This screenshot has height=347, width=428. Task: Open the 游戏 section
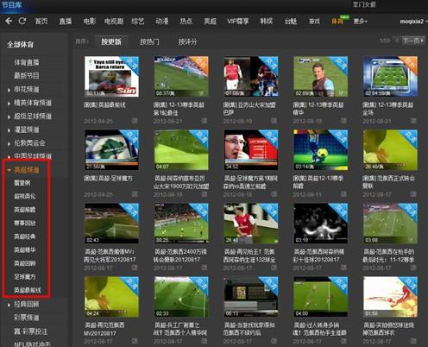click(314, 21)
